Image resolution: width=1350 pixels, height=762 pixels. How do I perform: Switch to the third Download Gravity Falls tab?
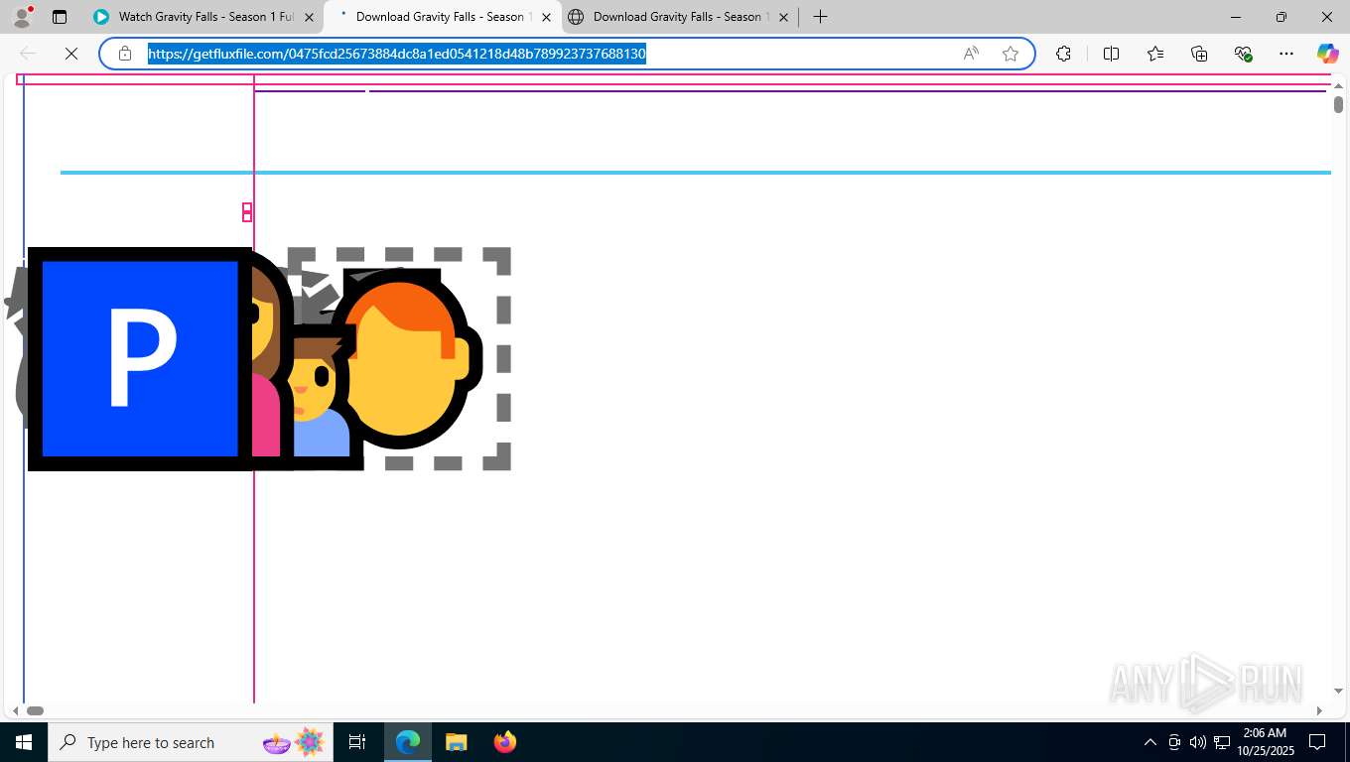(680, 17)
